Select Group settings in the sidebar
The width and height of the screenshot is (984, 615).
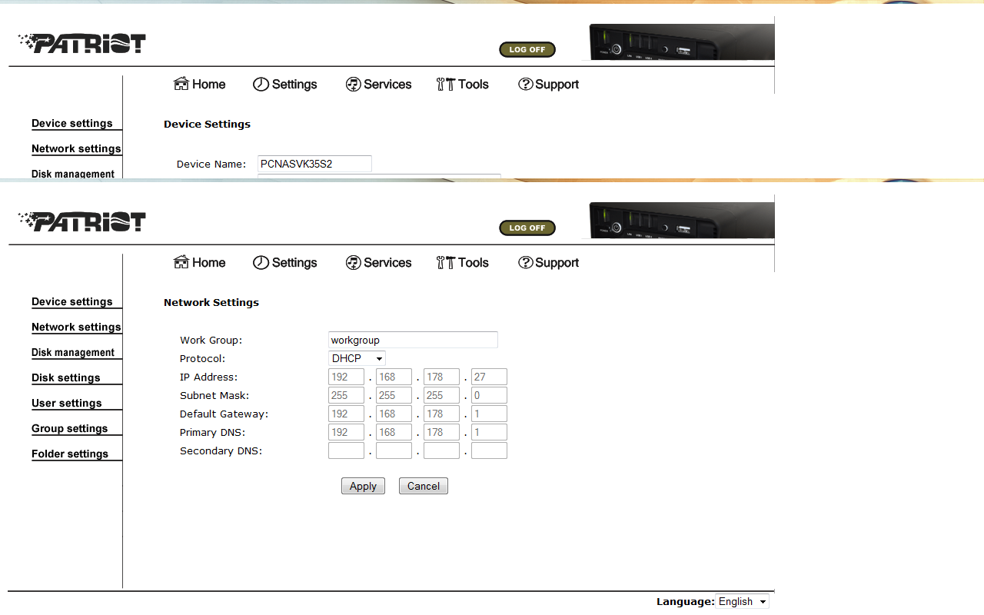[69, 428]
